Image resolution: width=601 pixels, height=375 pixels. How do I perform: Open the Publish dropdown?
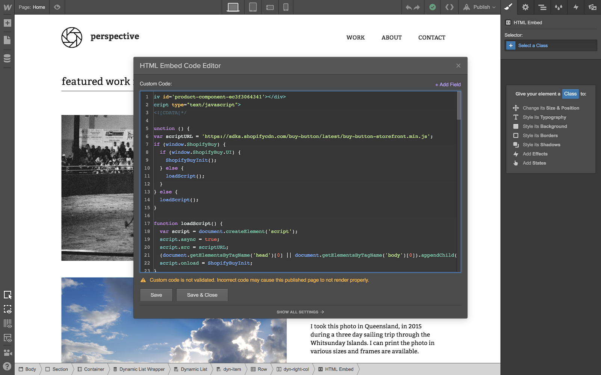479,7
